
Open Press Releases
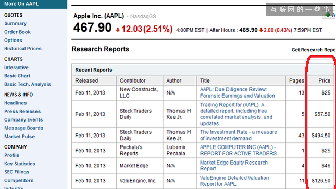tap(22, 111)
